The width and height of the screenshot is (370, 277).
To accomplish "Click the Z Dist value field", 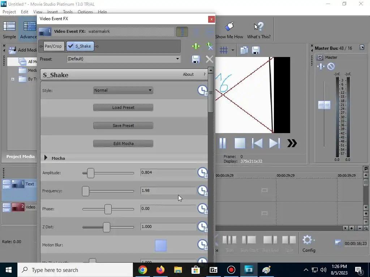I will [168, 227].
